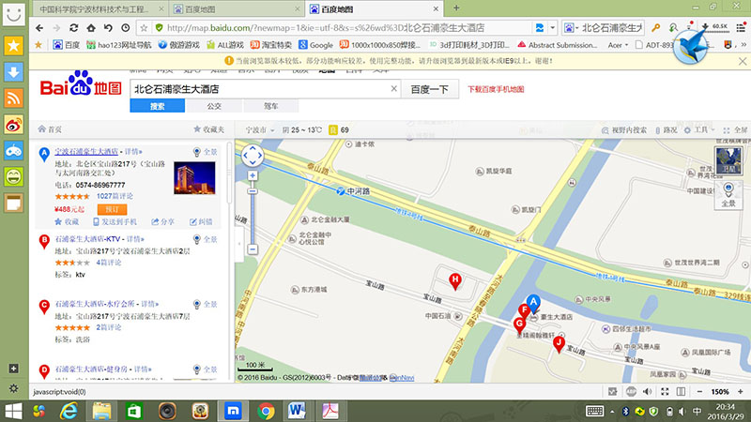Click red marker H on the map

pos(455,280)
